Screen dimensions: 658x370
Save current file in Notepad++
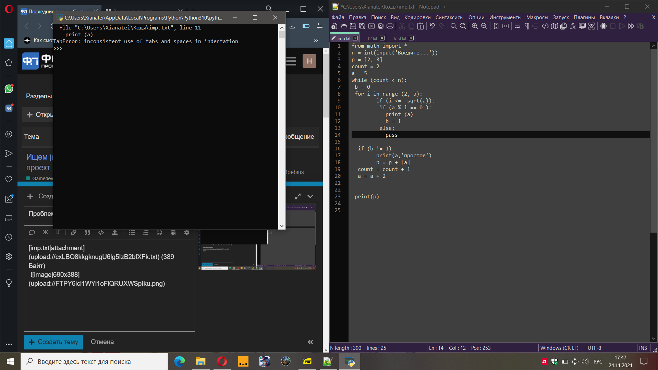click(x=353, y=26)
